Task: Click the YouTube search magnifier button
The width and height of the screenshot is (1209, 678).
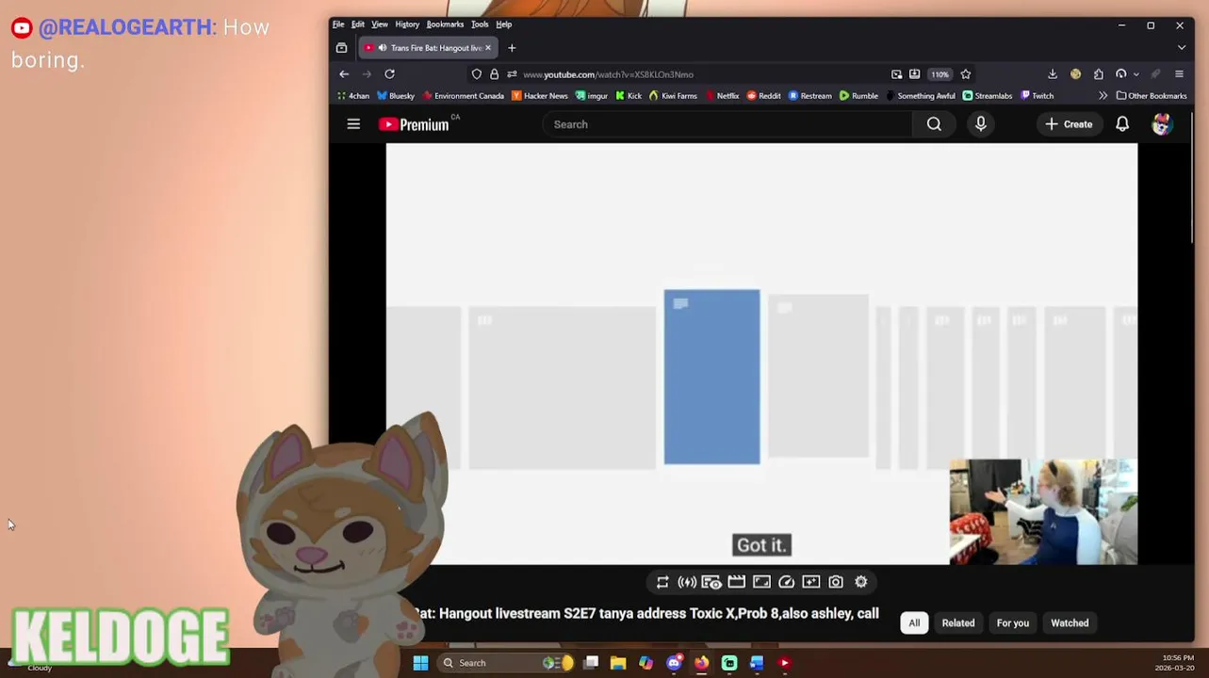Action: click(x=934, y=124)
